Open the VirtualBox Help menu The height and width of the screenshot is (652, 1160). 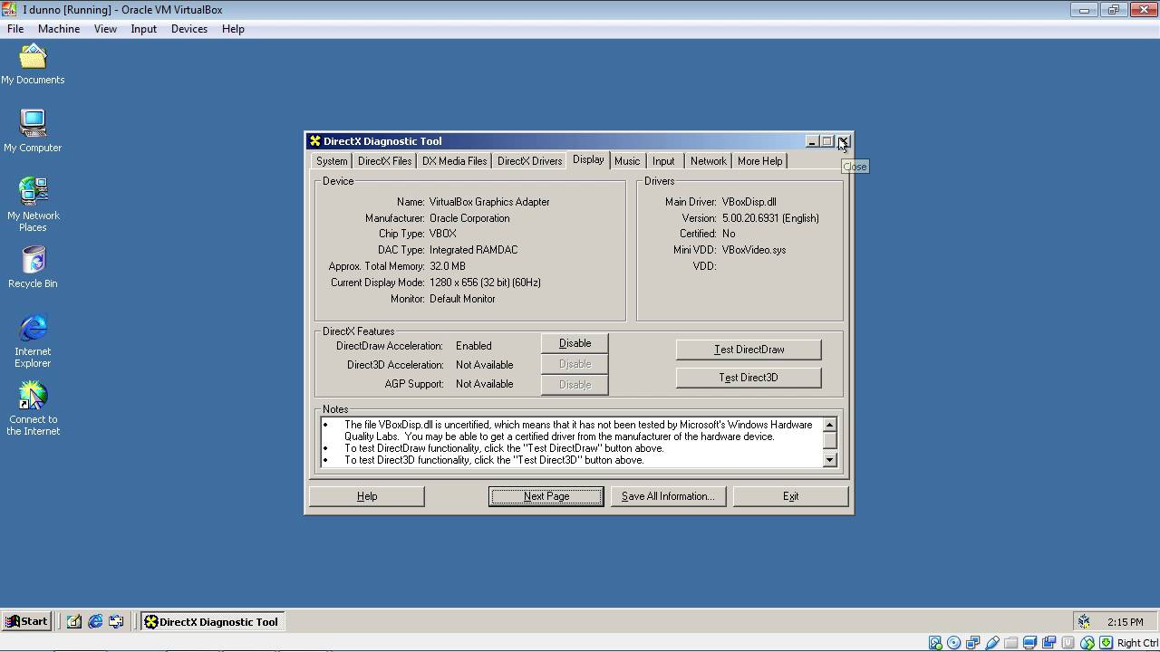[233, 29]
